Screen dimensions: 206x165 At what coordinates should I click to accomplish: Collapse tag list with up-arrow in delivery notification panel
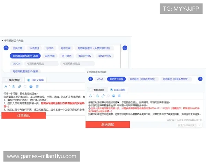click(x=200, y=79)
